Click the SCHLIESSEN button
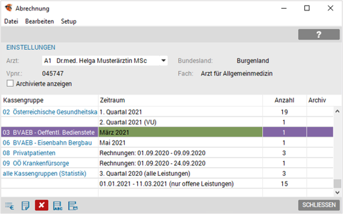Image resolution: width=343 pixels, height=214 pixels. click(x=319, y=205)
